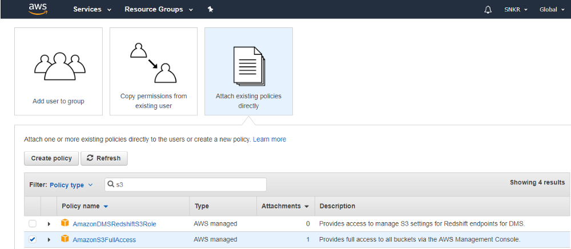Image resolution: width=571 pixels, height=249 pixels.
Task: Click the AWS logo home icon
Action: coord(38,9)
